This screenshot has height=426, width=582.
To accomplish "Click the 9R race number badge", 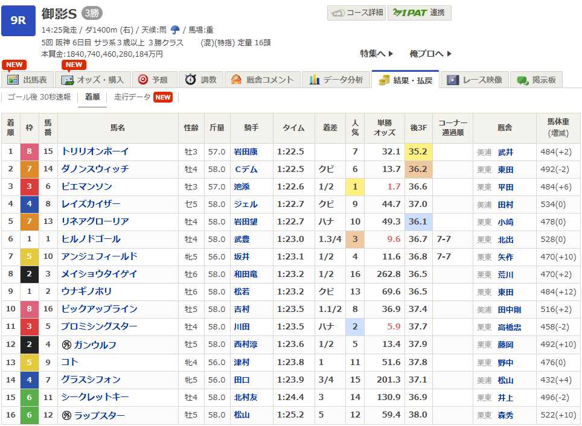I will click(x=19, y=21).
